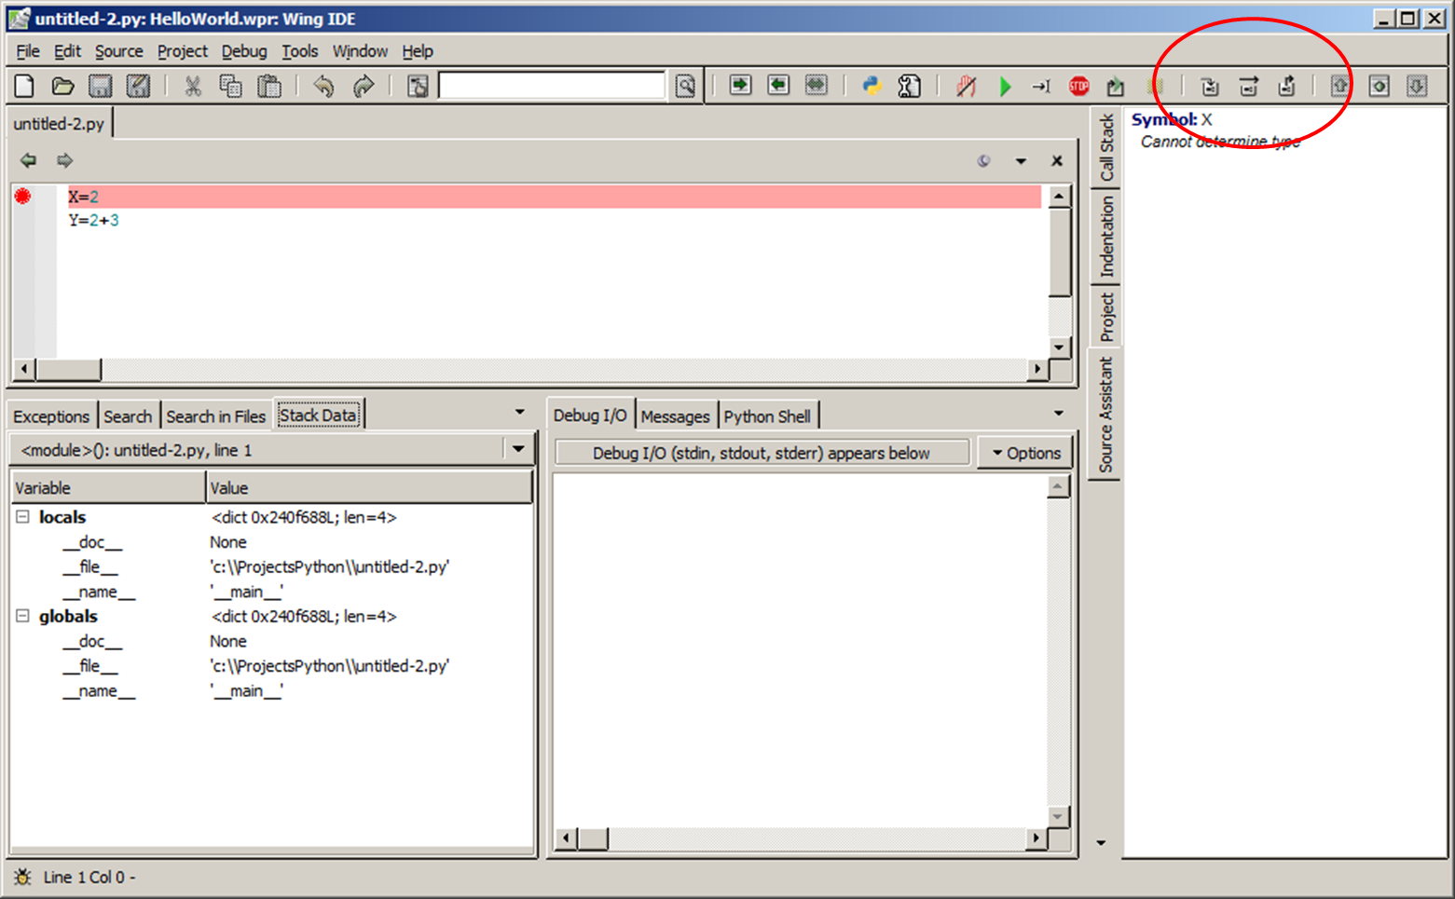Viewport: 1455px width, 899px height.
Task: Open the Python shell via Python logo icon
Action: pos(872,87)
